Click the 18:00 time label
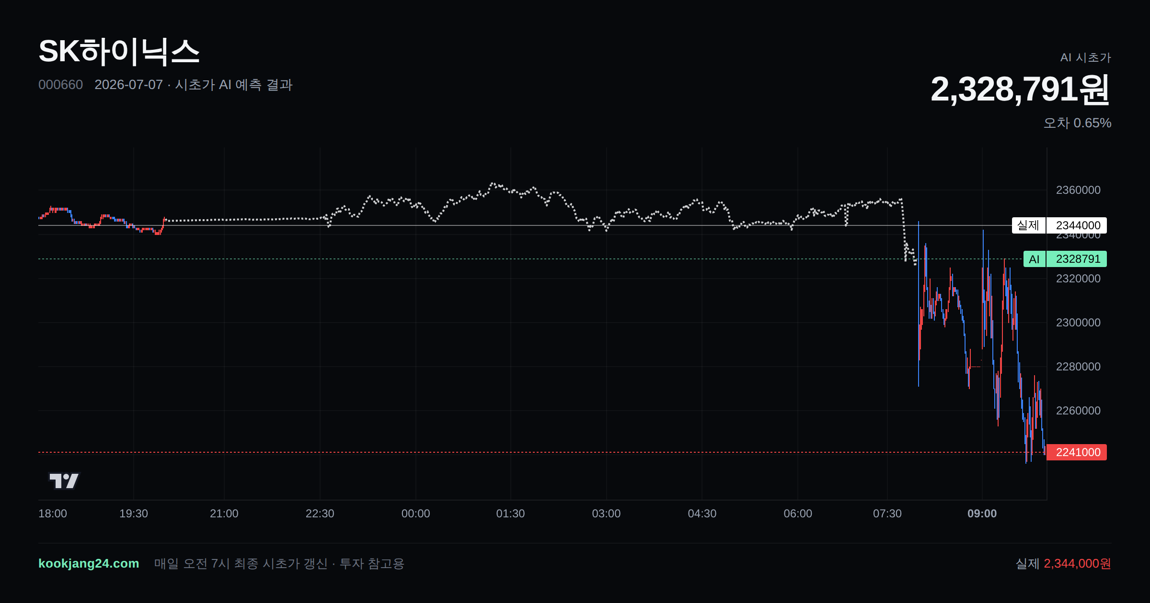 [53, 514]
